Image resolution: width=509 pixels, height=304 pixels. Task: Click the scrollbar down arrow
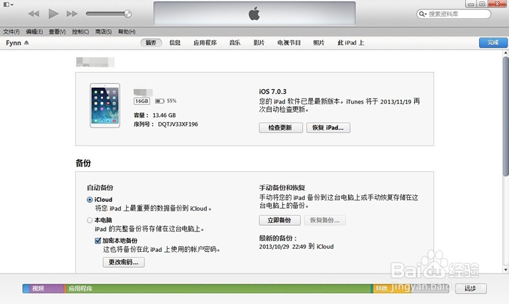506,270
